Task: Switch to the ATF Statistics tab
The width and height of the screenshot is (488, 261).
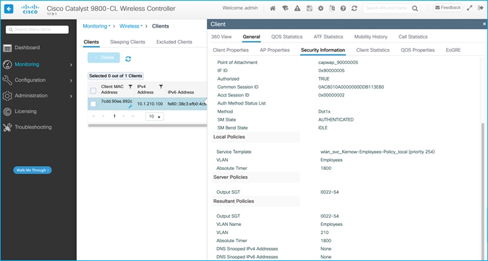Action: [x=328, y=36]
